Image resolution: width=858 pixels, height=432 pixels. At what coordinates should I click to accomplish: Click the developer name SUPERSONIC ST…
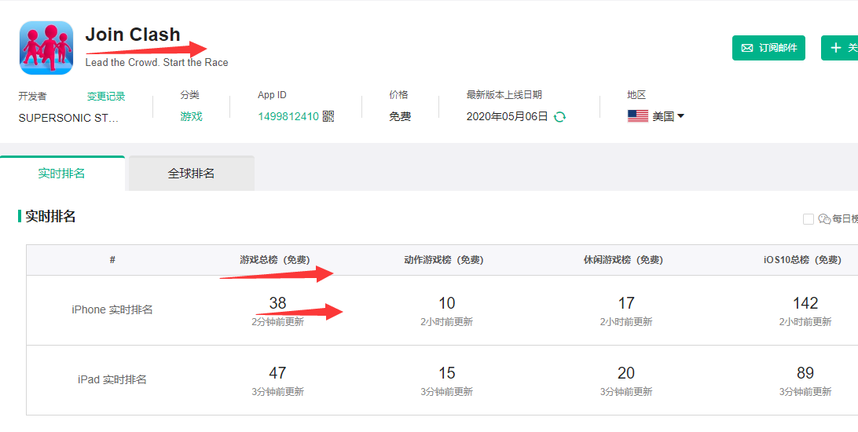(69, 118)
